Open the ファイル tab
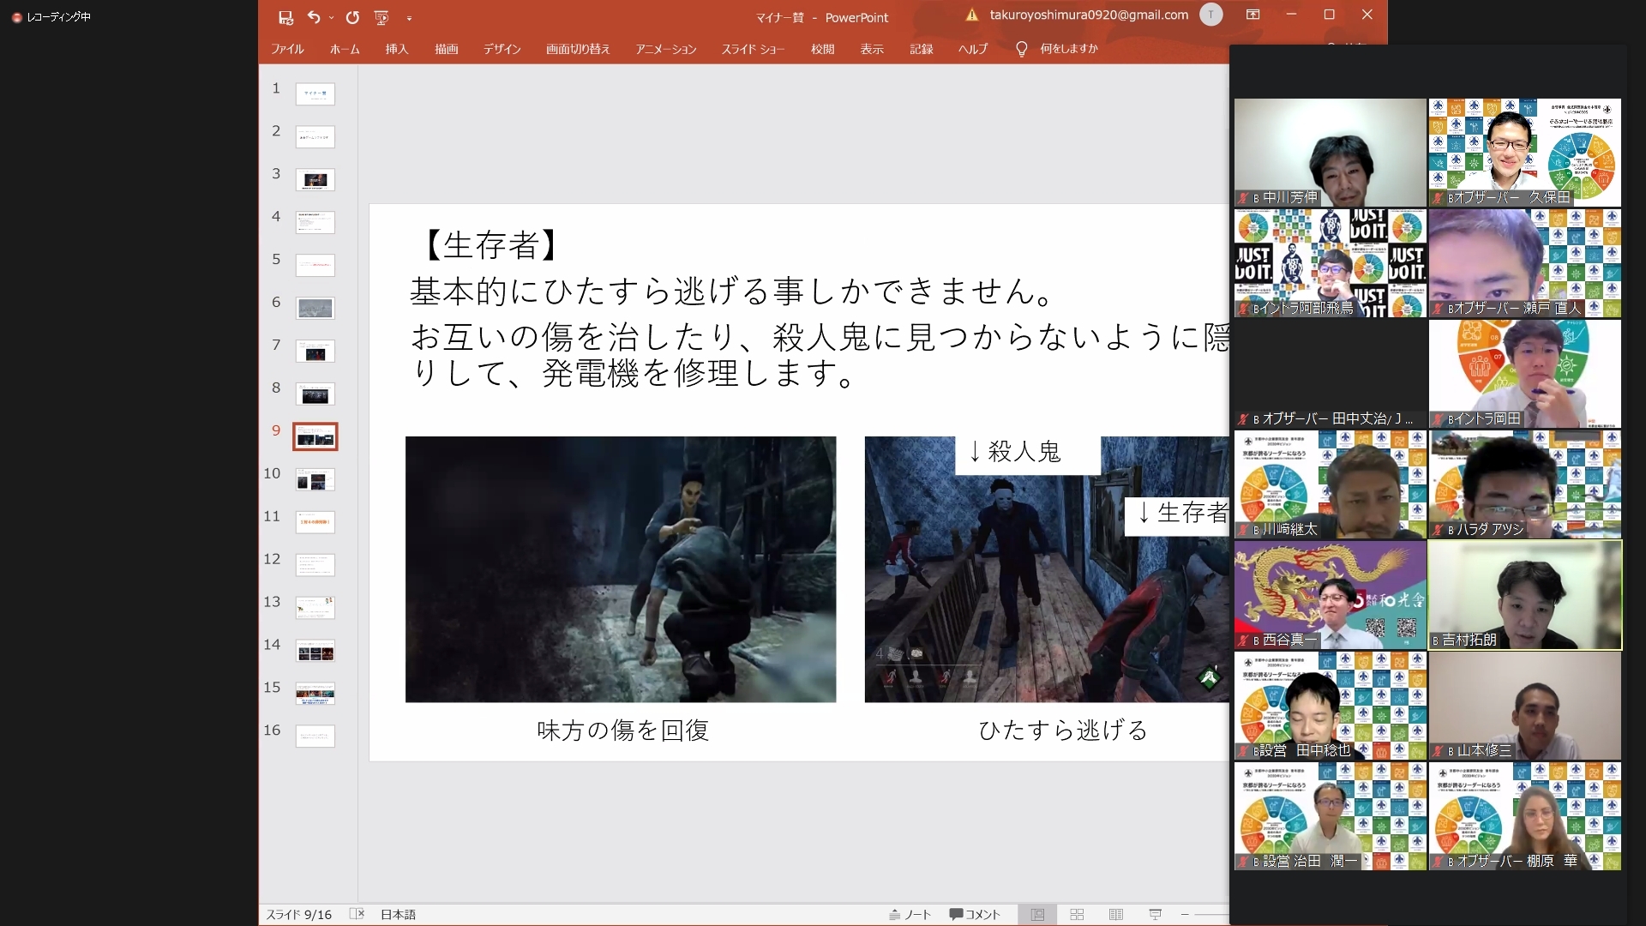The height and width of the screenshot is (926, 1646). pyautogui.click(x=287, y=49)
